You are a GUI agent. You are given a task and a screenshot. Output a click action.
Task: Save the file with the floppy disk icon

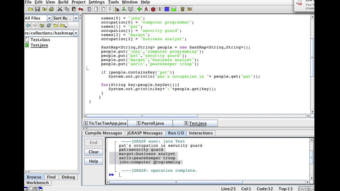(x=37, y=9)
